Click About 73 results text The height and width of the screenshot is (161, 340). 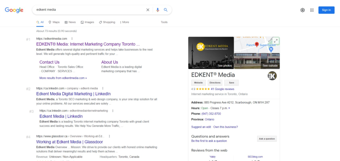pyautogui.click(x=56, y=31)
